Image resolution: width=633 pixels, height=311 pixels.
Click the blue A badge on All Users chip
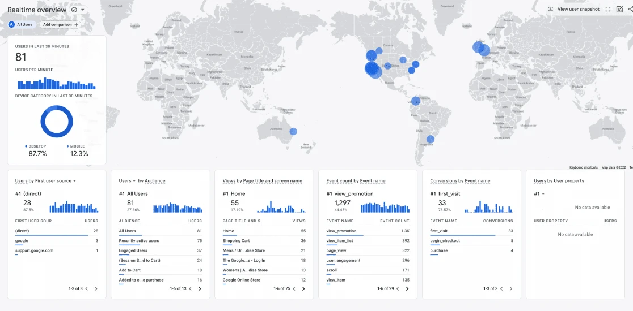[x=12, y=25]
